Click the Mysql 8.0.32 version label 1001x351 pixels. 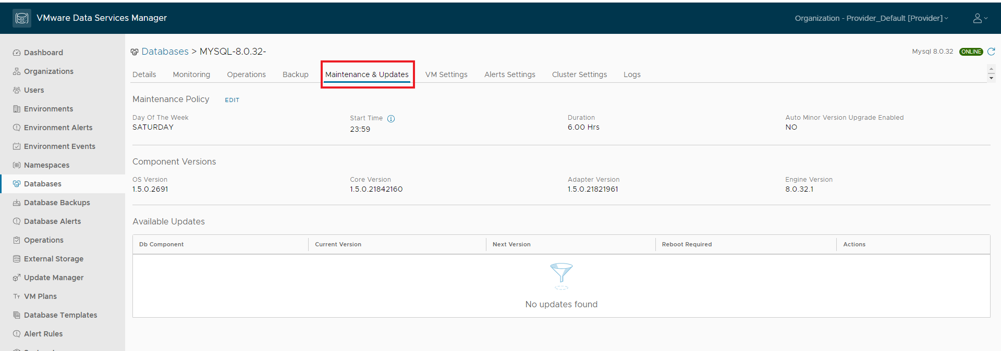pos(932,52)
